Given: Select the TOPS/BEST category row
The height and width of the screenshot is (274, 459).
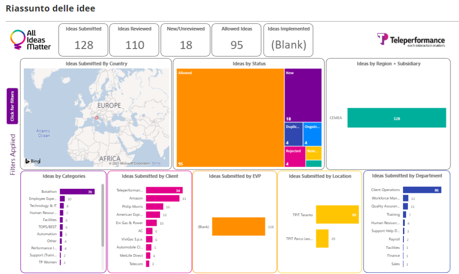Looking at the screenshot, I should tap(53, 227).
